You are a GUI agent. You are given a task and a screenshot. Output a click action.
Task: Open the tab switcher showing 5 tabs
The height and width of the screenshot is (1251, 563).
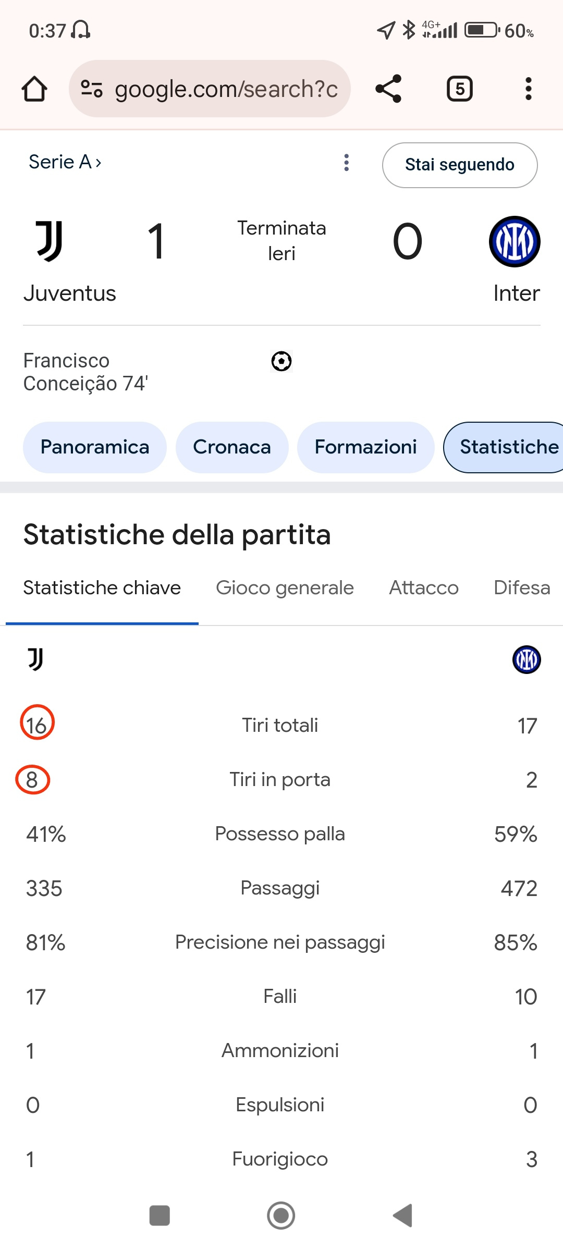460,89
